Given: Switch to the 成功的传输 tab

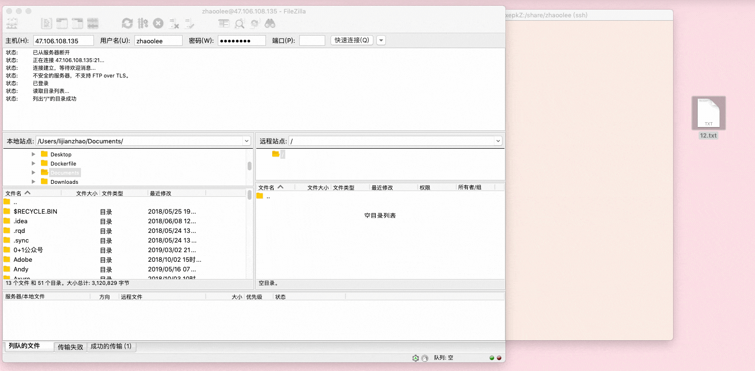Looking at the screenshot, I should coord(111,346).
